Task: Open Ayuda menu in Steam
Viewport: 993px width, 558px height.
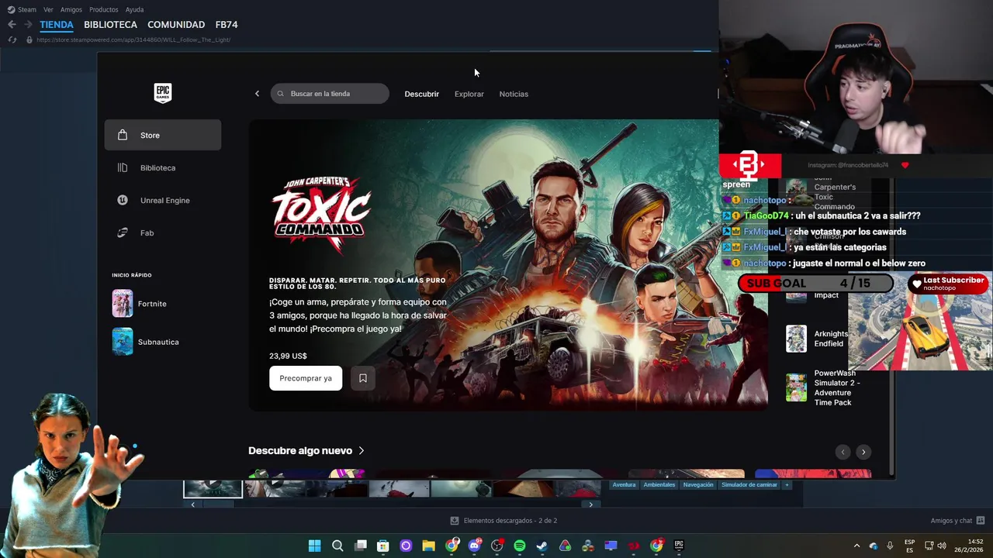Action: [x=134, y=9]
